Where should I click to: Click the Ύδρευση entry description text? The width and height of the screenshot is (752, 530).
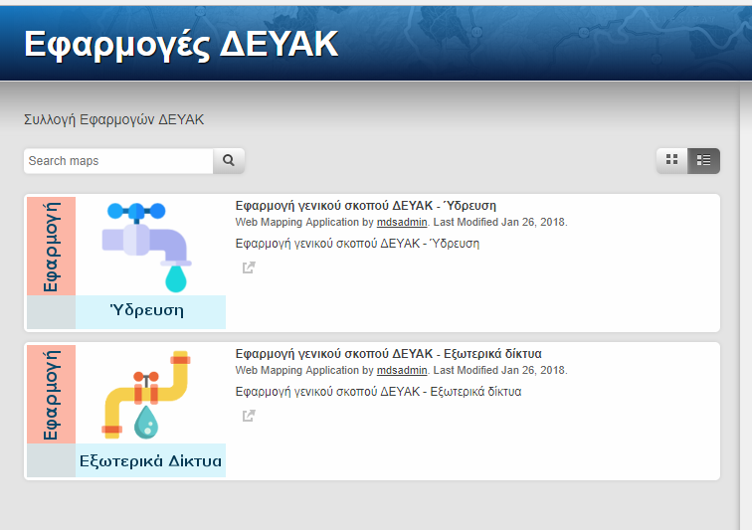357,244
